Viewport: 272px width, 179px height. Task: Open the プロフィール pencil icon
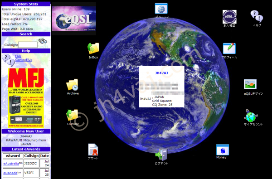[x=229, y=48]
